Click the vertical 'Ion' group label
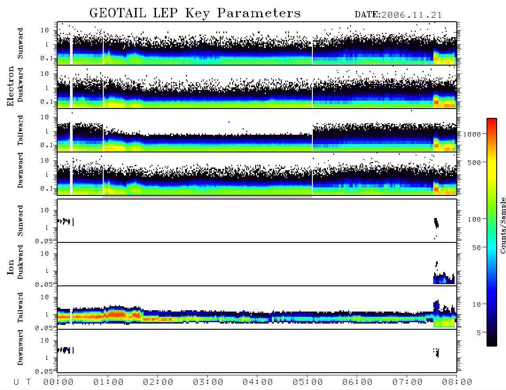This screenshot has width=506, height=390. [x=11, y=267]
